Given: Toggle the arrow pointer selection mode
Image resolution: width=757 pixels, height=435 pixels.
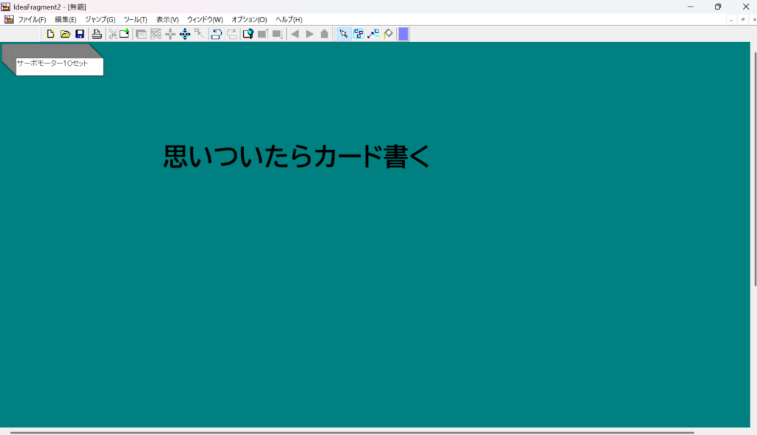Looking at the screenshot, I should [344, 34].
